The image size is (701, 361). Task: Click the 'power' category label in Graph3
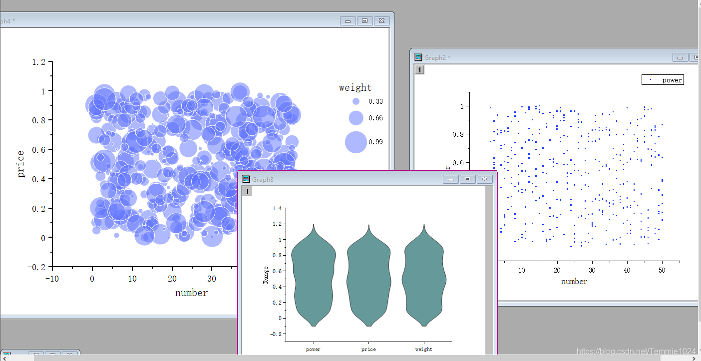click(x=314, y=350)
